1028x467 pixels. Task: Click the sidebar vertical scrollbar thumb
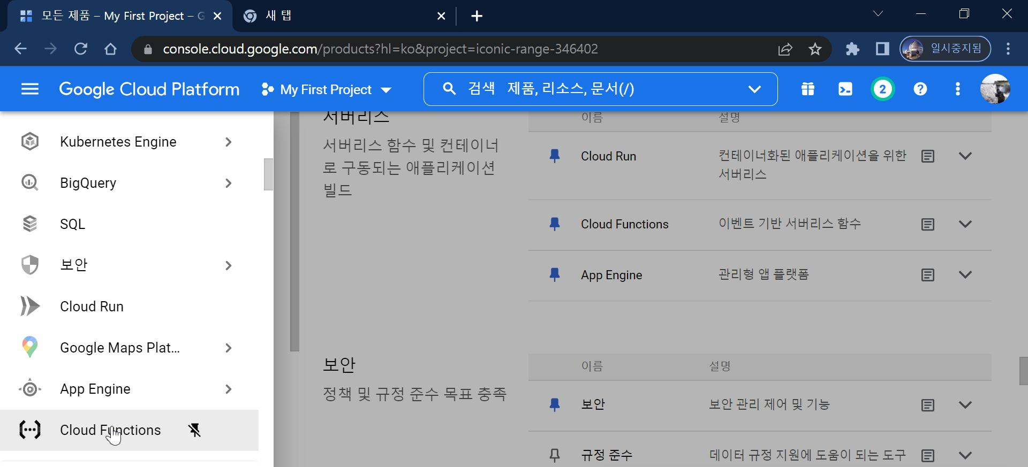tap(269, 174)
